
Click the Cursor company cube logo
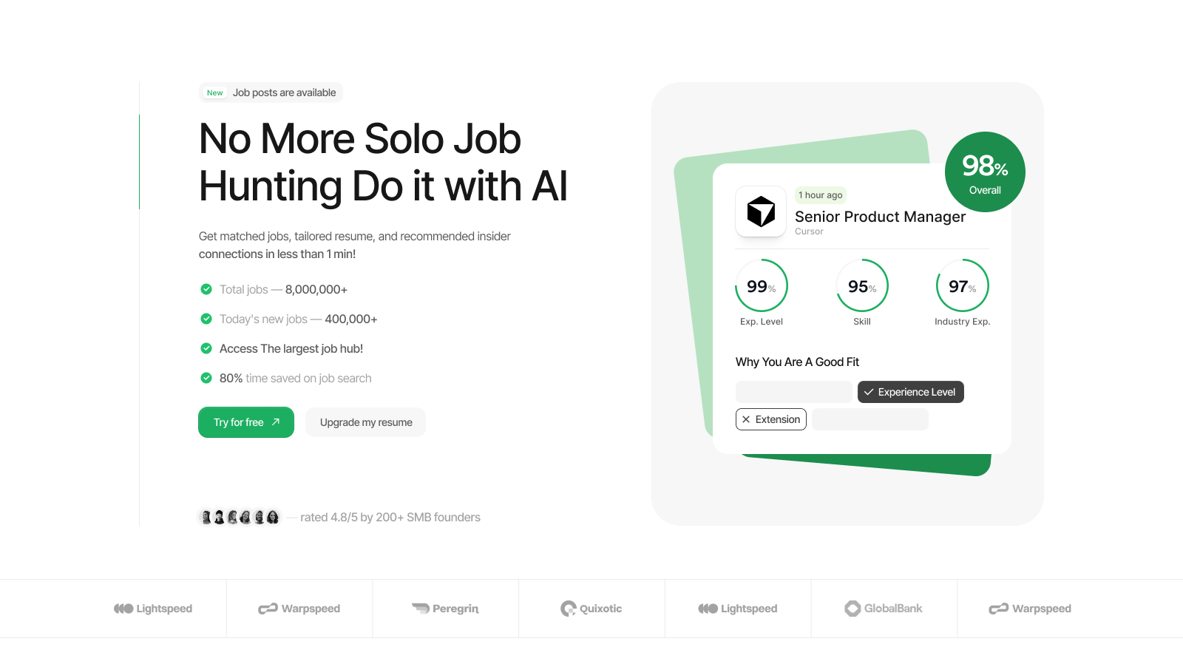[761, 211]
